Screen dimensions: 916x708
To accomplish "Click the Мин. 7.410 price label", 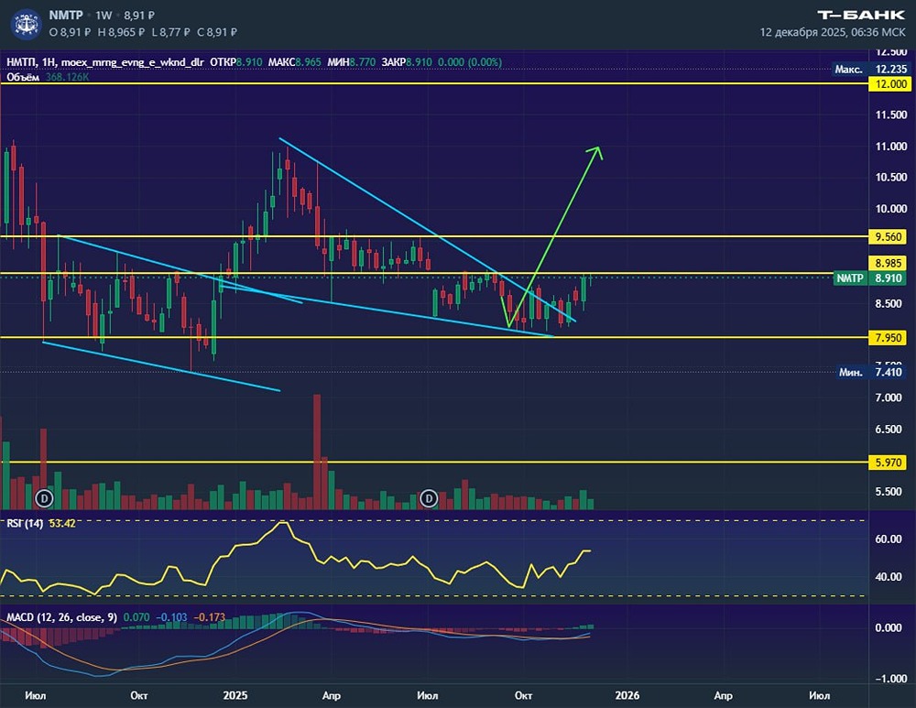I will [x=870, y=372].
